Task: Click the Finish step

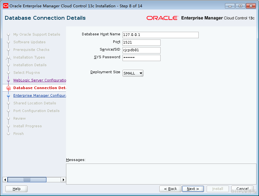Action: click(x=18, y=134)
